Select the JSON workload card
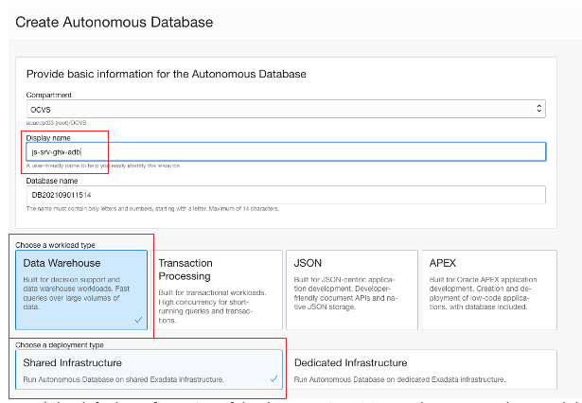The image size is (582, 403). [x=352, y=289]
